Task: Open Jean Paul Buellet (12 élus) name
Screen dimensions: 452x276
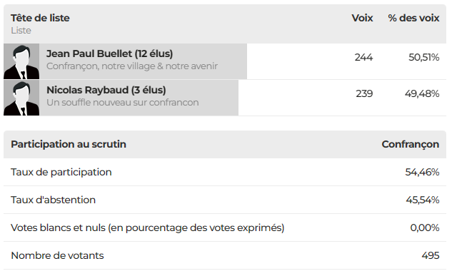Action: (109, 53)
